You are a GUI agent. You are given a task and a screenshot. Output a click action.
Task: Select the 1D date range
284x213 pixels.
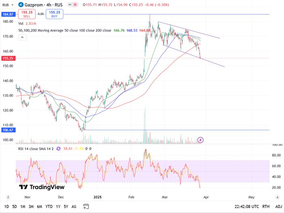tap(6, 207)
